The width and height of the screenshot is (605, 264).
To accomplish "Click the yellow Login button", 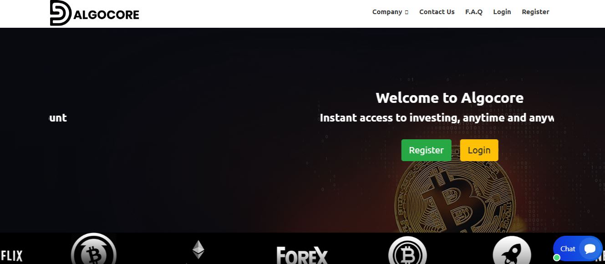I will point(479,150).
